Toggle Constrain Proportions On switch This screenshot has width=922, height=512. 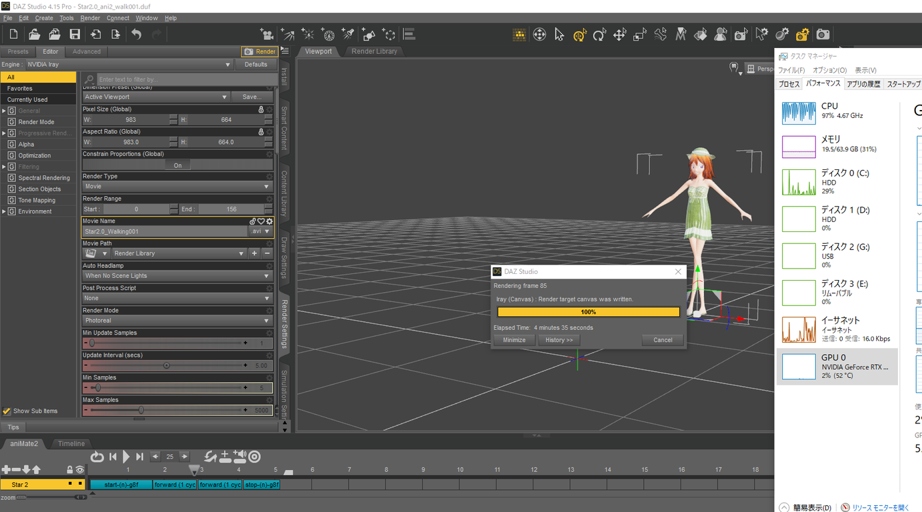[x=177, y=165]
